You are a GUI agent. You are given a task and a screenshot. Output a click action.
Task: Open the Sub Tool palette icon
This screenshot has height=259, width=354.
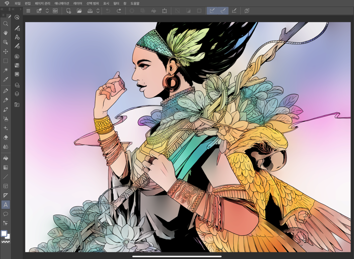pos(17,28)
